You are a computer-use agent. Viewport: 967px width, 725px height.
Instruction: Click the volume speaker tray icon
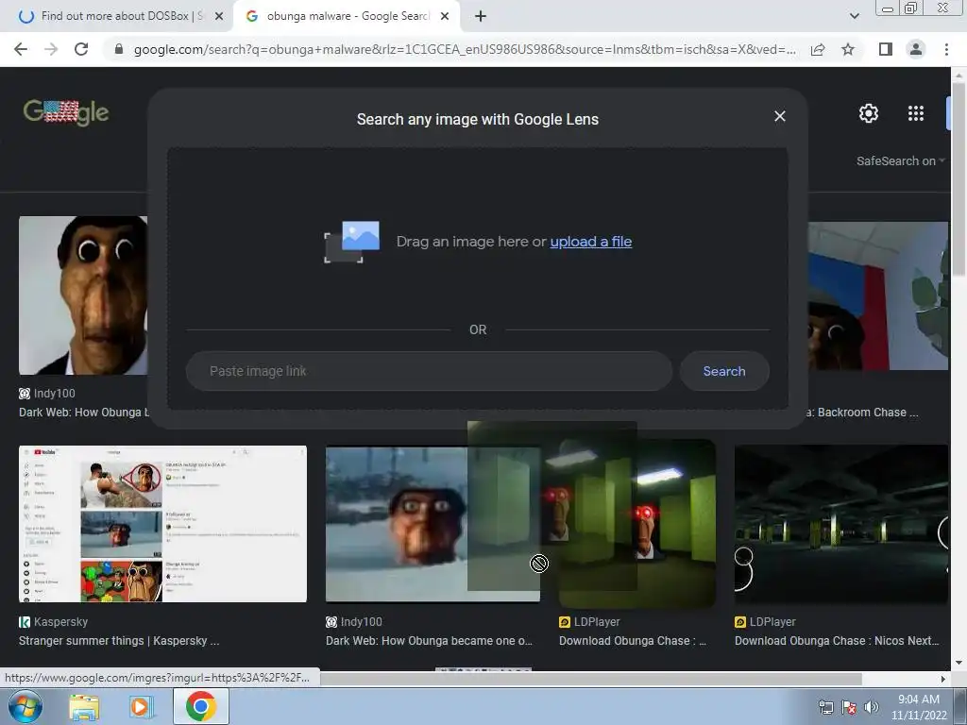[872, 708]
